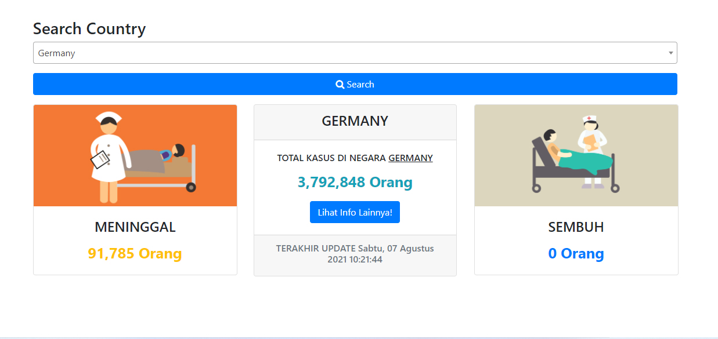Click the GERMANY card header
This screenshot has width=718, height=339.
pos(355,122)
